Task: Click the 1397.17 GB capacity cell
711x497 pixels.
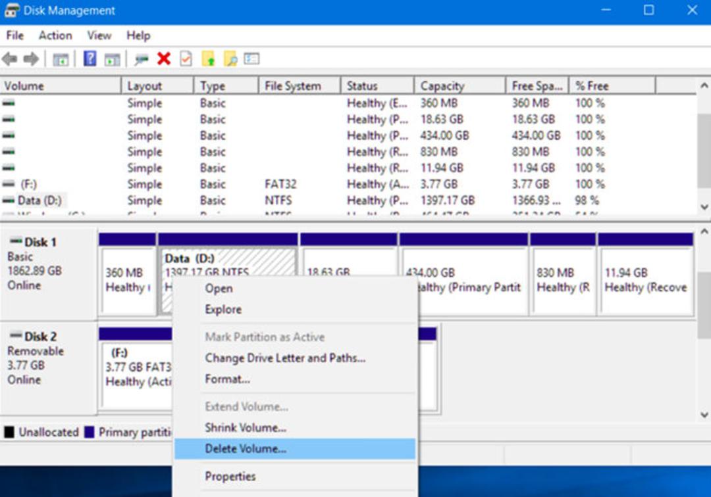Action: (448, 200)
